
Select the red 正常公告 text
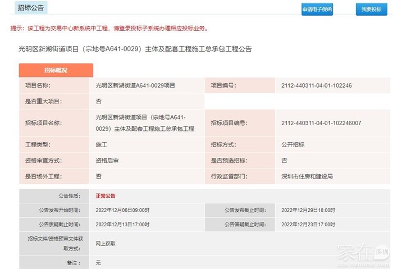106,196
